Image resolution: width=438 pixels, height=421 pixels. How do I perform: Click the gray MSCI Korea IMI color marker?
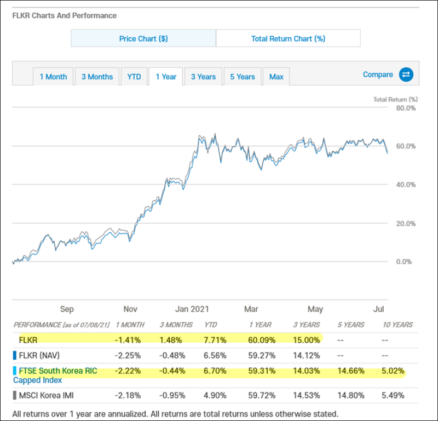pyautogui.click(x=15, y=395)
